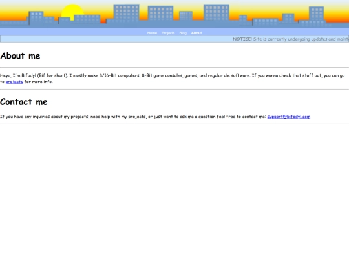
Task: Open the Home nav link
Action: click(x=152, y=33)
